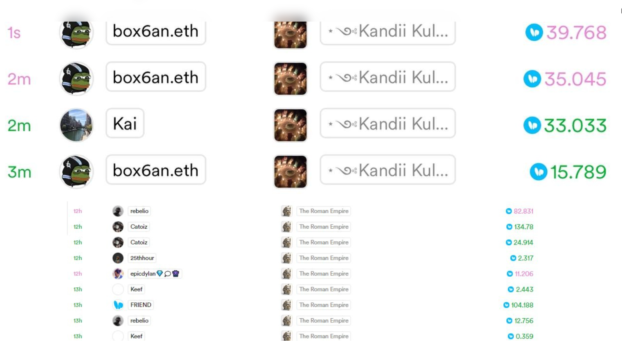Screen dimensions: 622x346
Task: Click Roman statue icon in the 25thhour row
Action: click(x=287, y=258)
